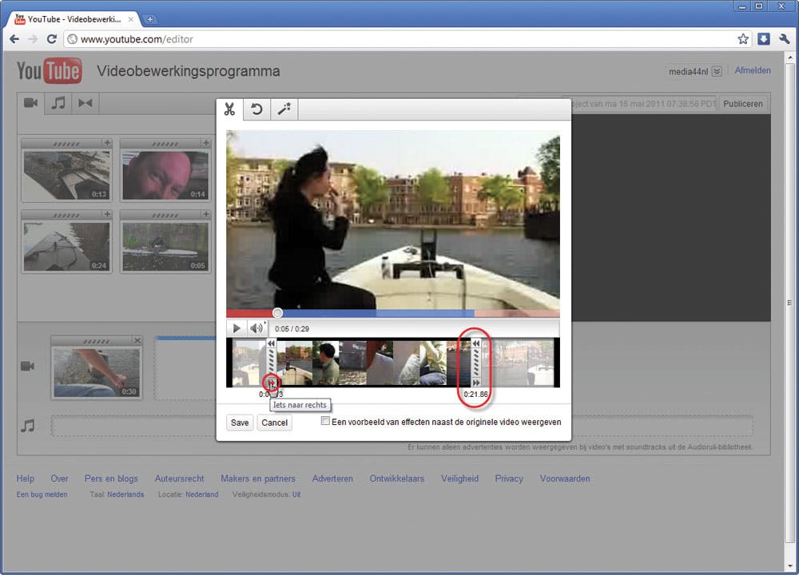Open the camera videos tab
This screenshot has height=575, width=799.
point(30,103)
